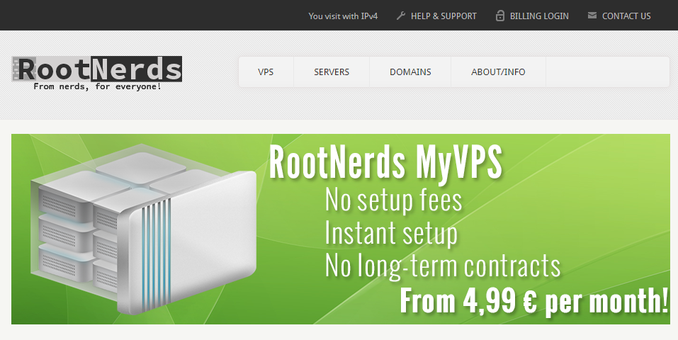
Task: Click the 'Instant setup' banner line
Action: [x=391, y=233]
